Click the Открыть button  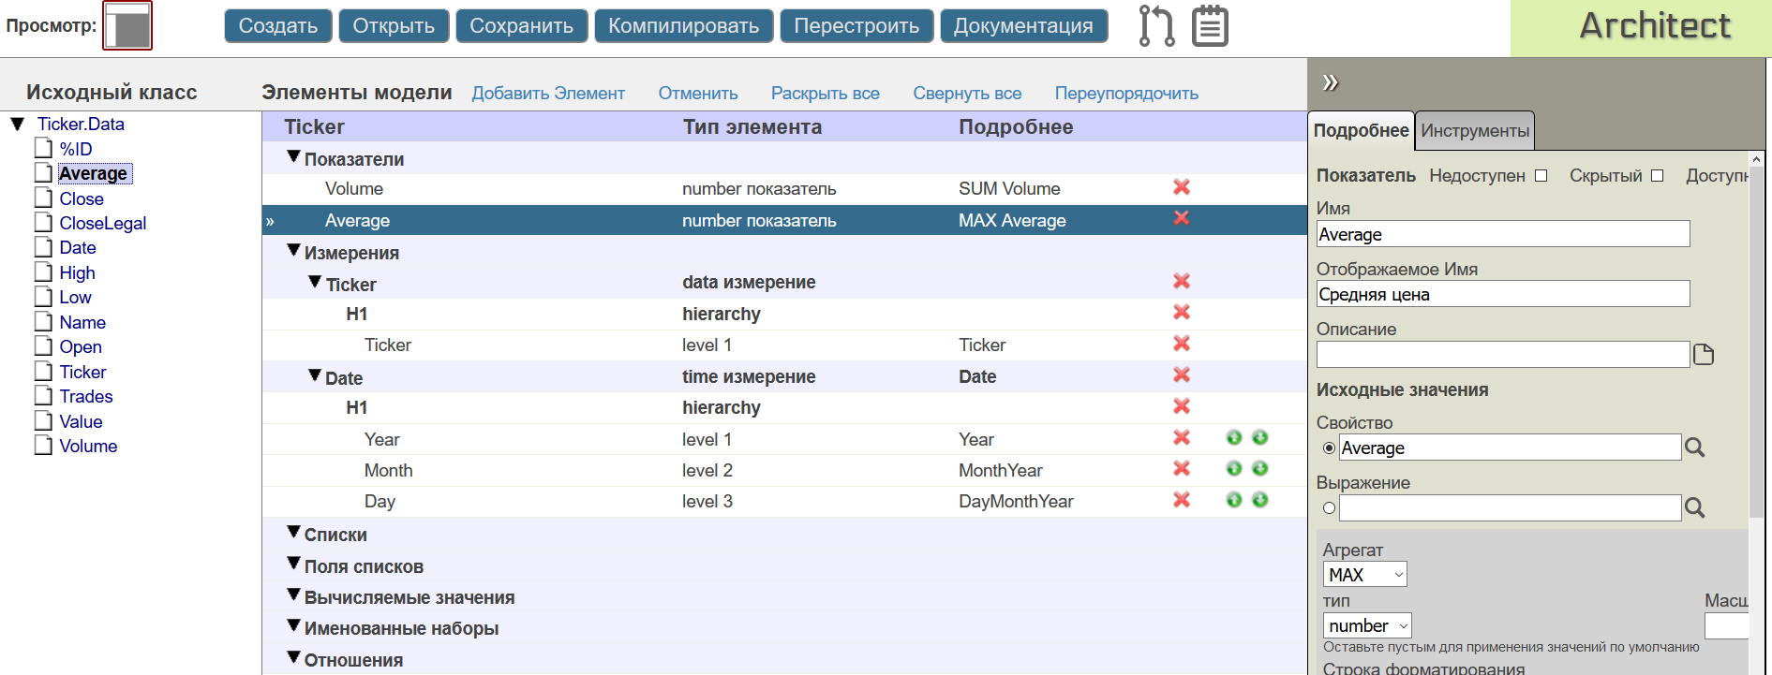click(x=394, y=26)
